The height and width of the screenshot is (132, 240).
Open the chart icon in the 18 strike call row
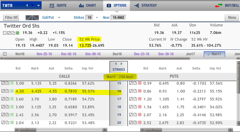coord(3,107)
